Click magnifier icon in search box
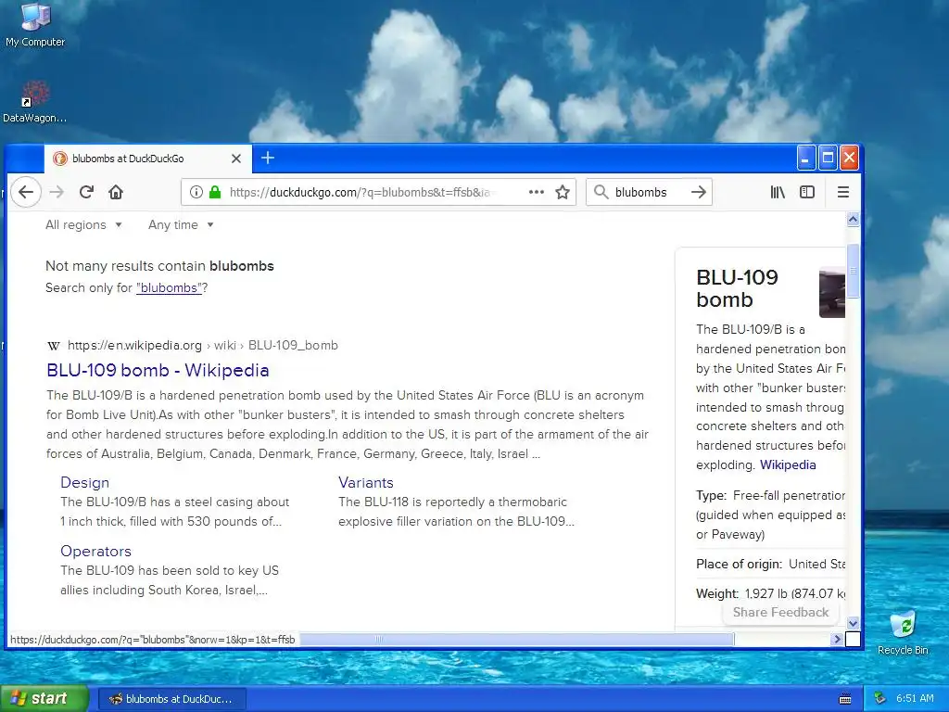 coord(601,192)
